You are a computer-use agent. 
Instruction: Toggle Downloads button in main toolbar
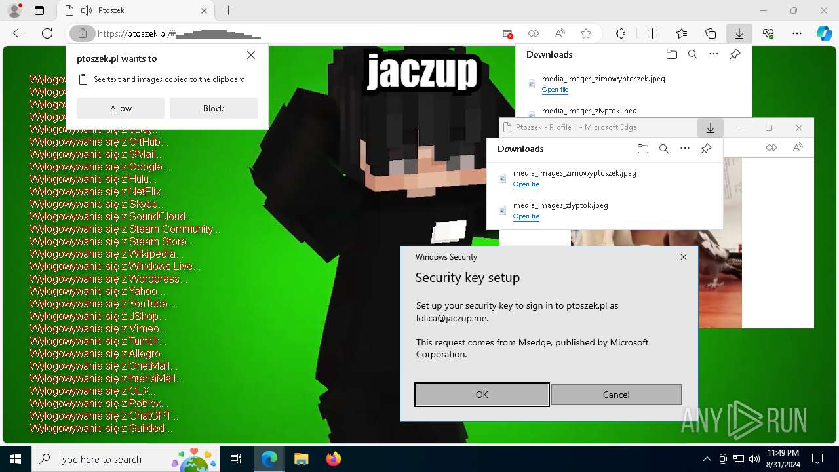tap(739, 33)
